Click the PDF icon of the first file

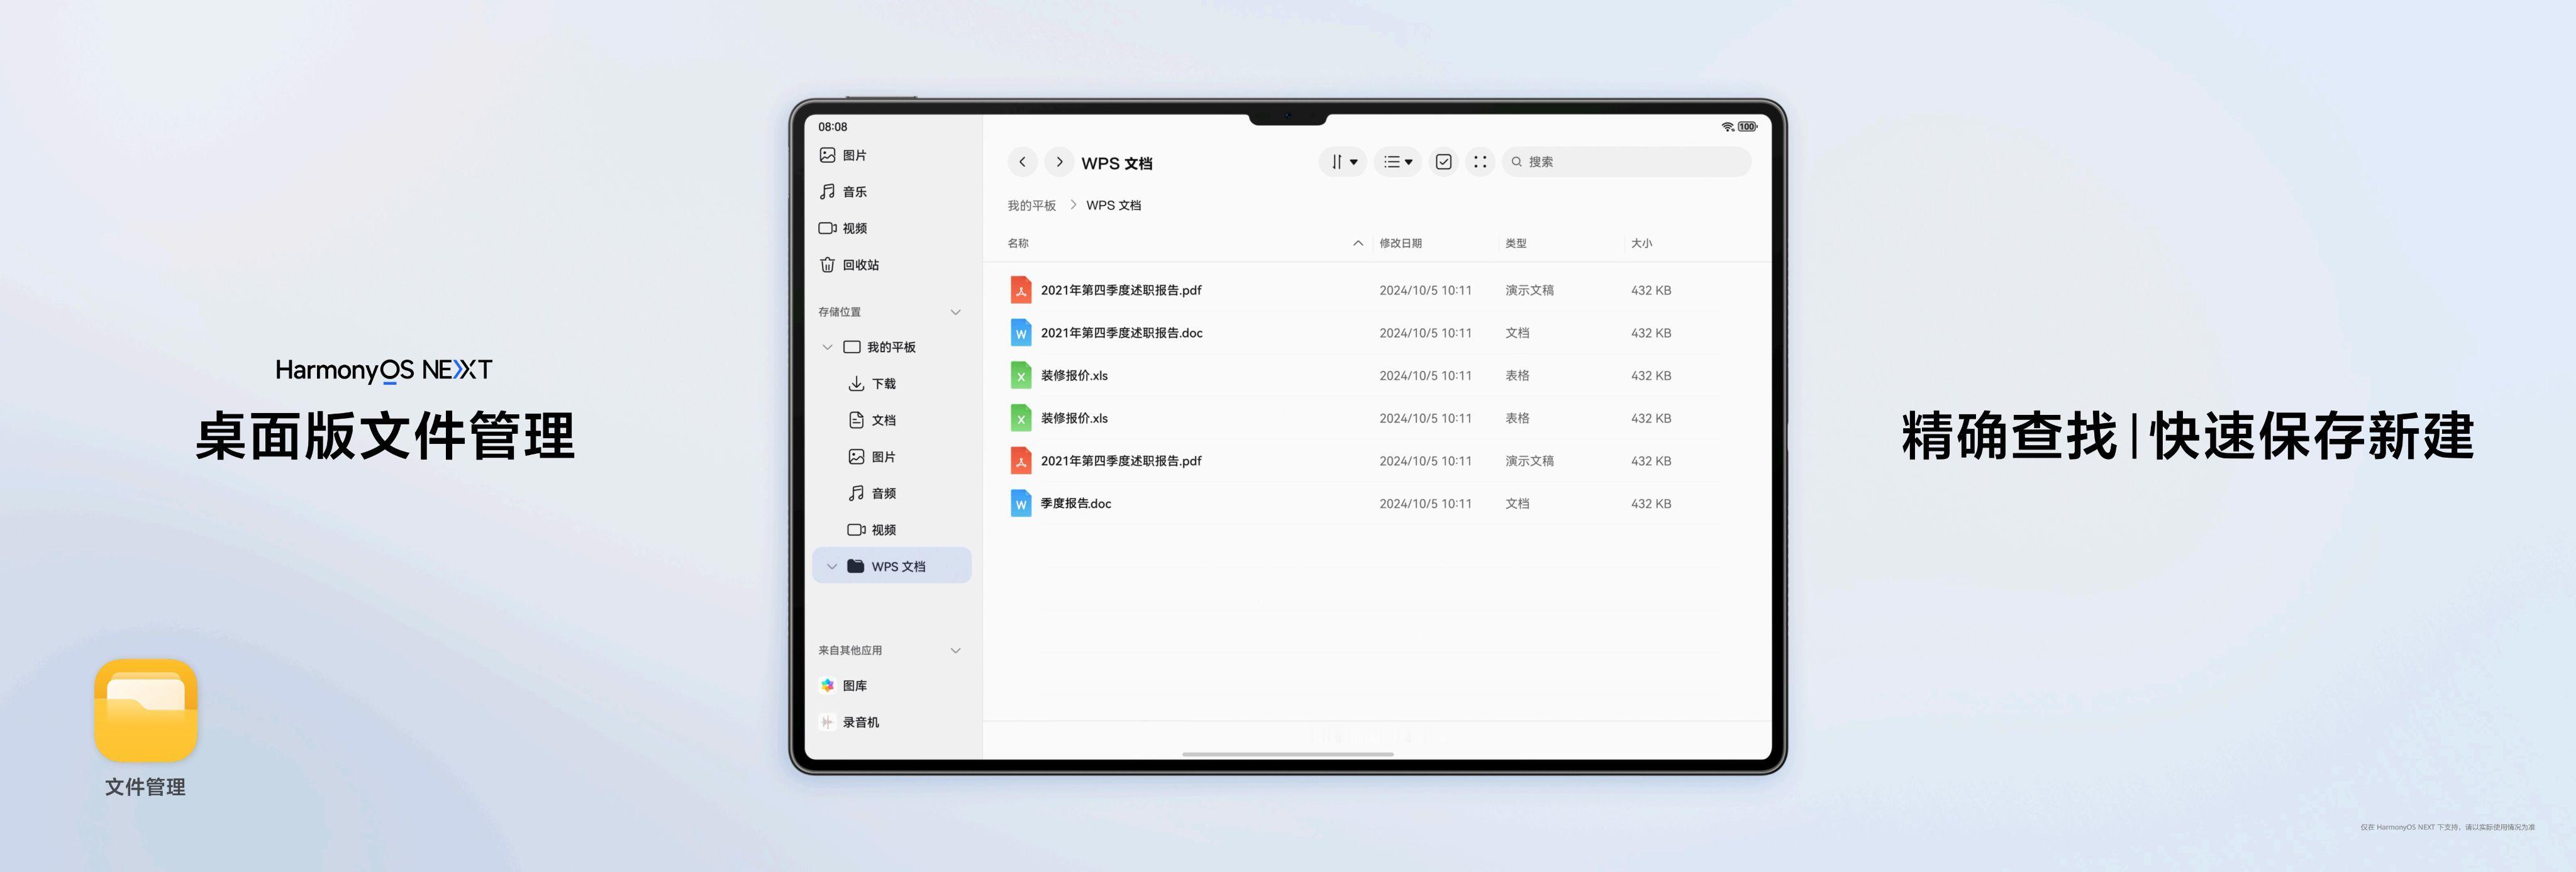point(1020,290)
